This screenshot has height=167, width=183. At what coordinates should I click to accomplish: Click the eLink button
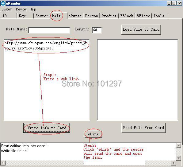tap(93, 134)
